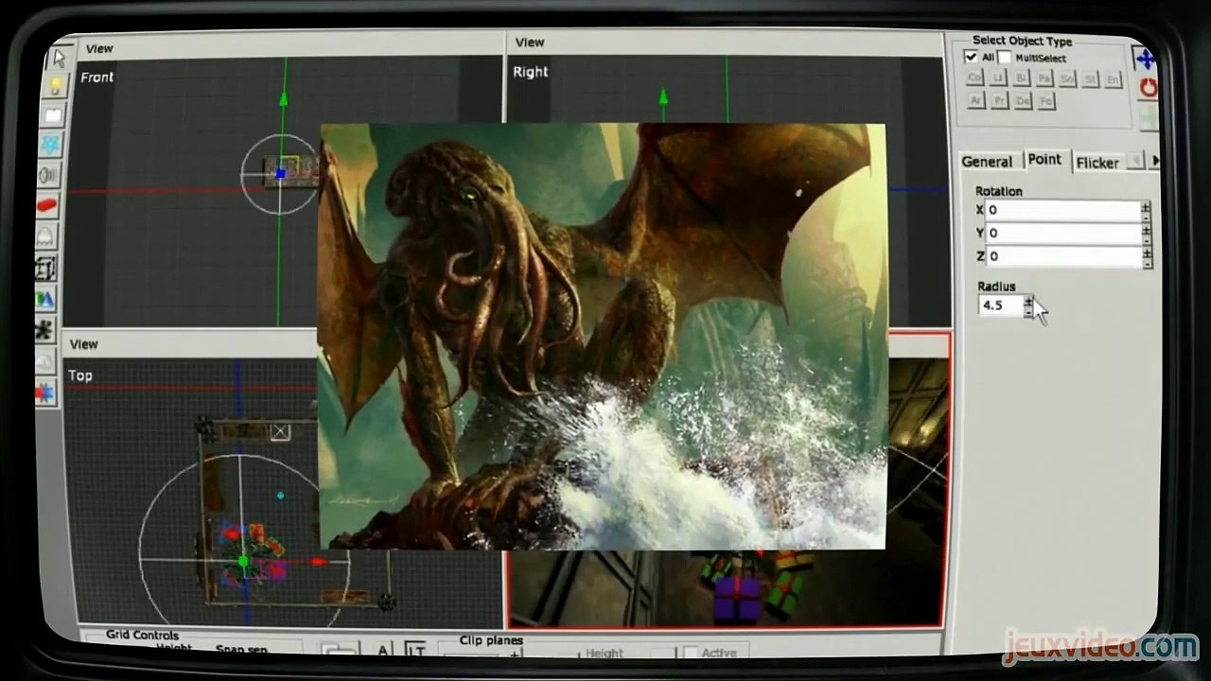Increase the Radius with plus stepper
The image size is (1211, 681).
coord(1028,302)
